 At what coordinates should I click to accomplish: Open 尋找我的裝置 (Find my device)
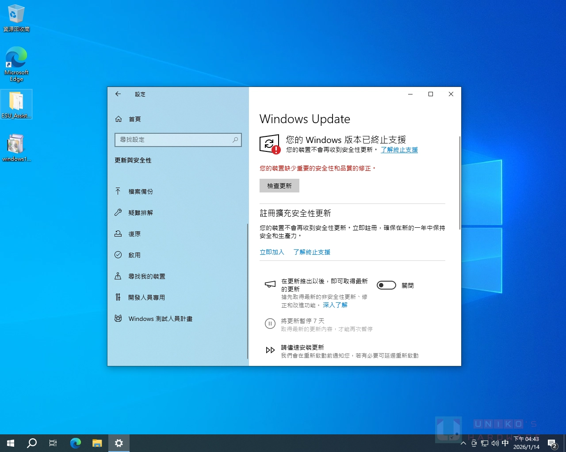[147, 276]
